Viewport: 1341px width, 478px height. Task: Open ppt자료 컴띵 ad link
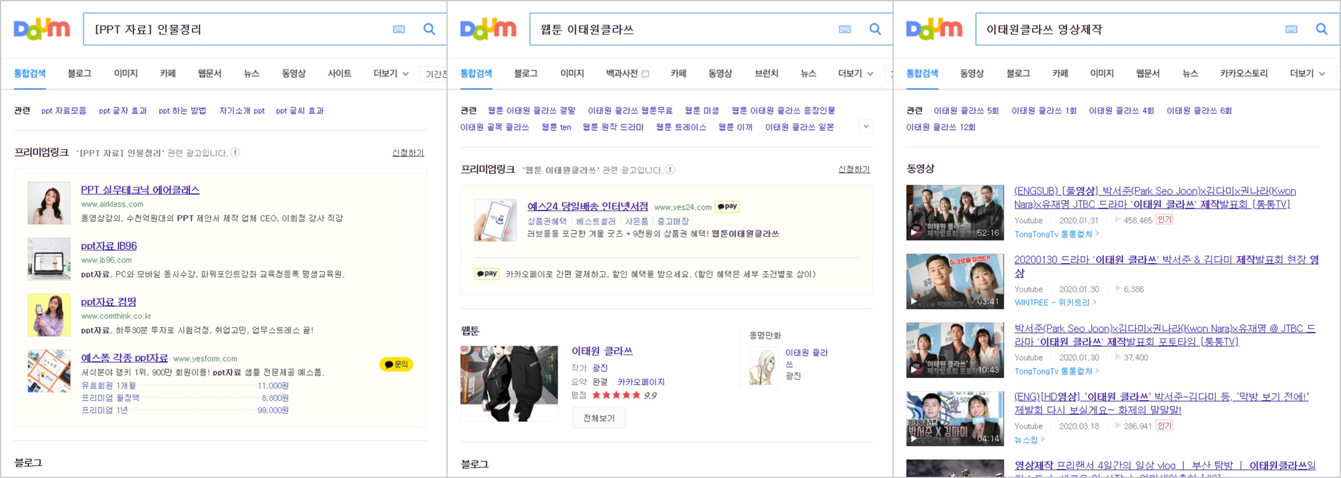108,302
